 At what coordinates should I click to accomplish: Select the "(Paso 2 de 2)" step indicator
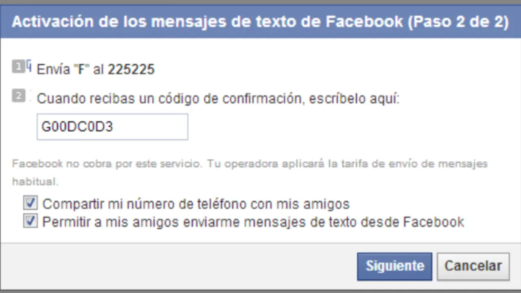458,22
